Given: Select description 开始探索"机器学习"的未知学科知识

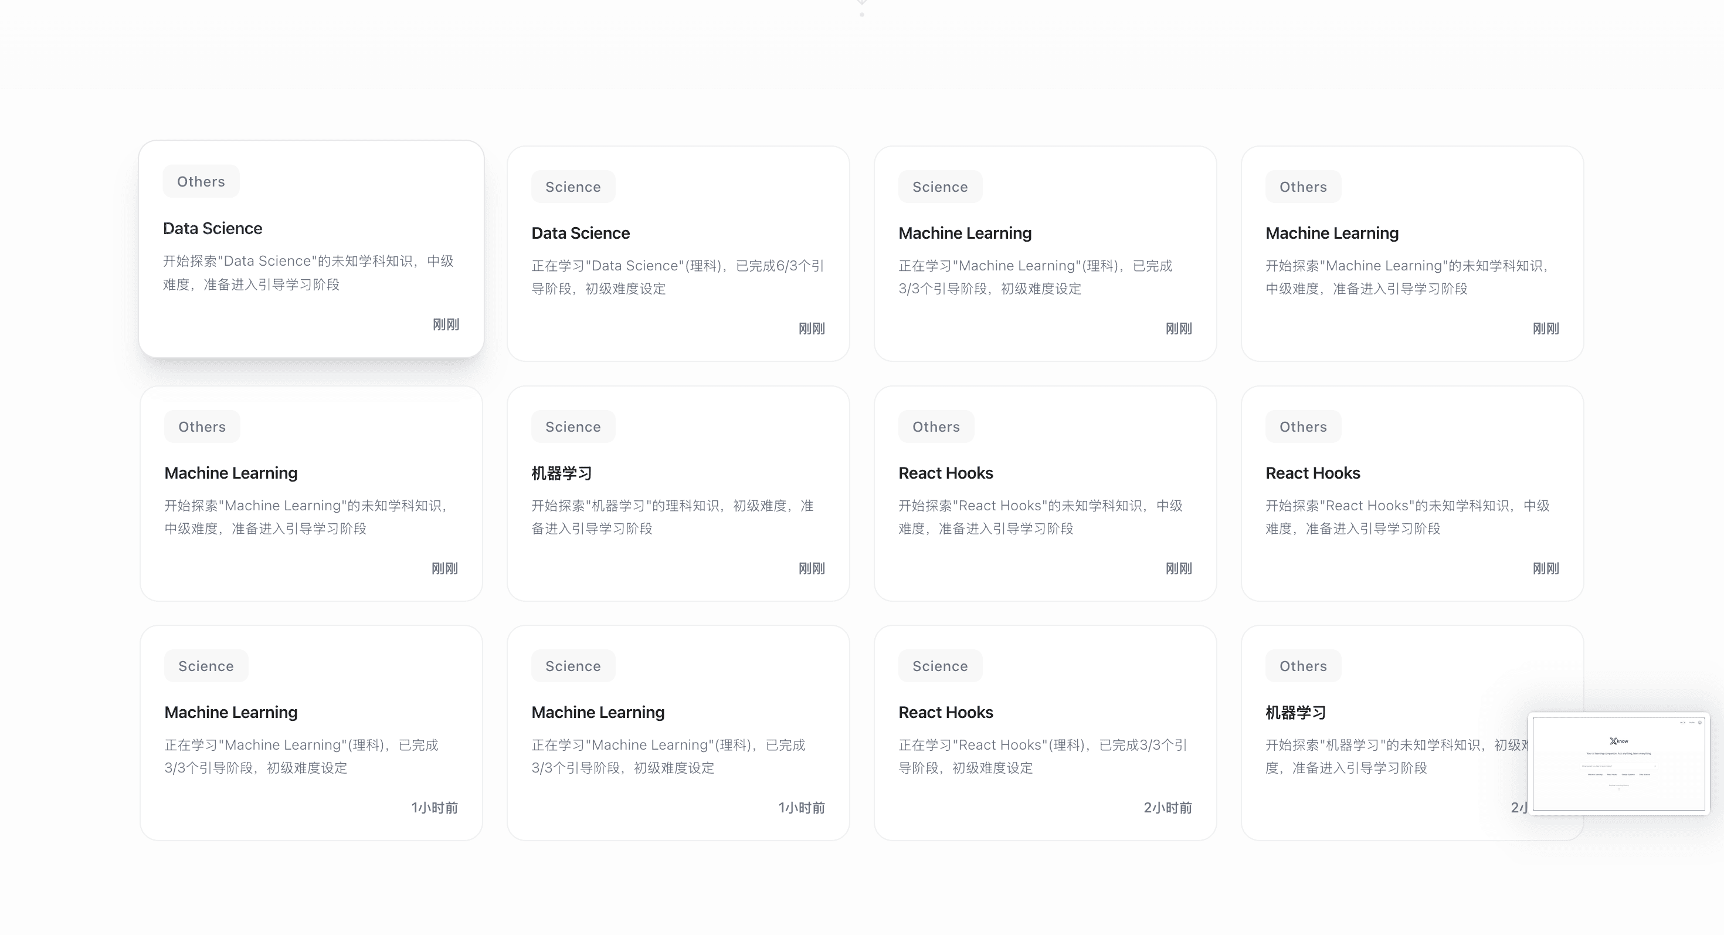Looking at the screenshot, I should [1397, 756].
